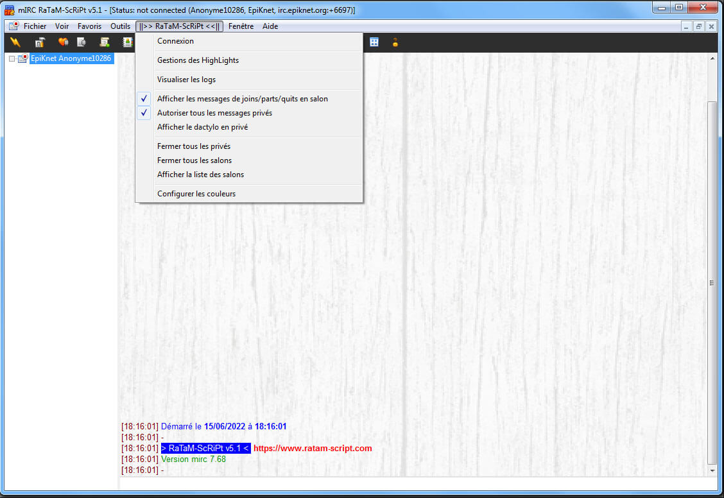Close the RaTaM-ScRiPt menu header

tap(179, 26)
